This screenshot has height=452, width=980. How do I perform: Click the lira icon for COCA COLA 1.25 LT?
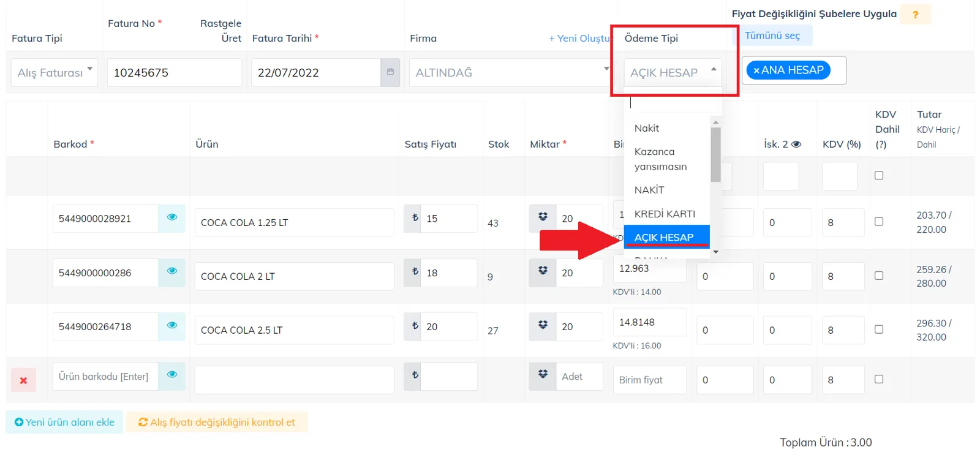tap(415, 218)
